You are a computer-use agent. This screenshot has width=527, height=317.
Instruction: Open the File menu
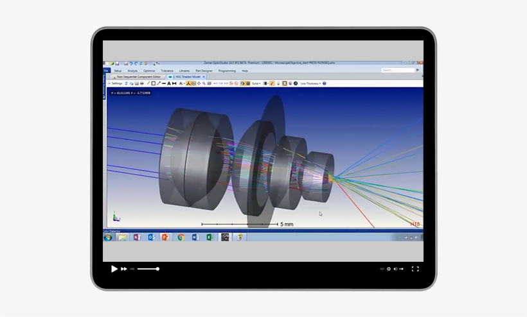[107, 71]
